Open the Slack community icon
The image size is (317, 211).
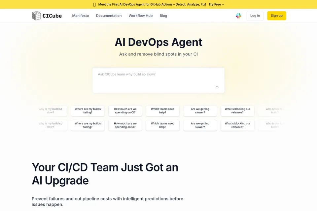(238, 16)
